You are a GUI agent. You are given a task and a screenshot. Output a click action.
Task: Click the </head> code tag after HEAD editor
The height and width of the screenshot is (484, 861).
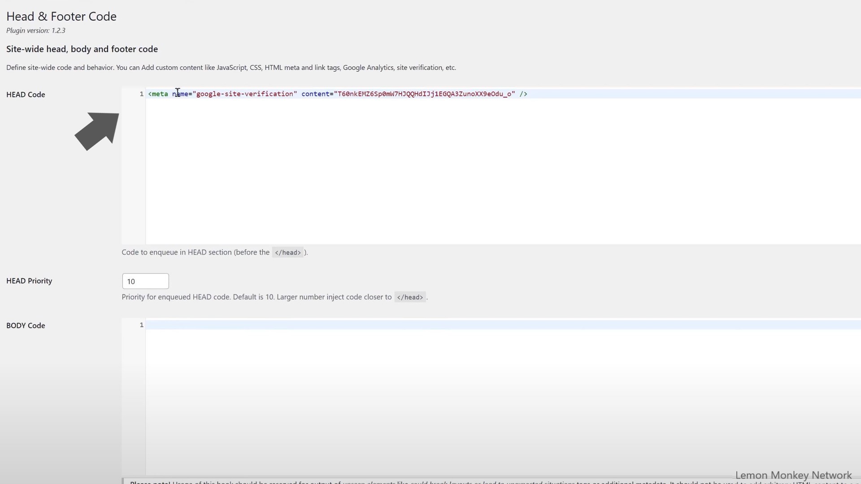point(287,253)
